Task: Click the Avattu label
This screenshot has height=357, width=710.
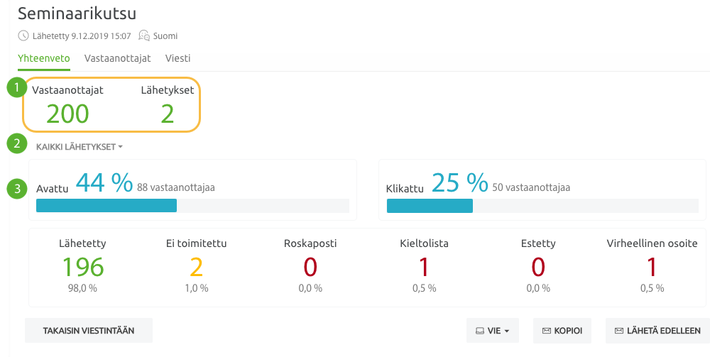Action: [52, 189]
